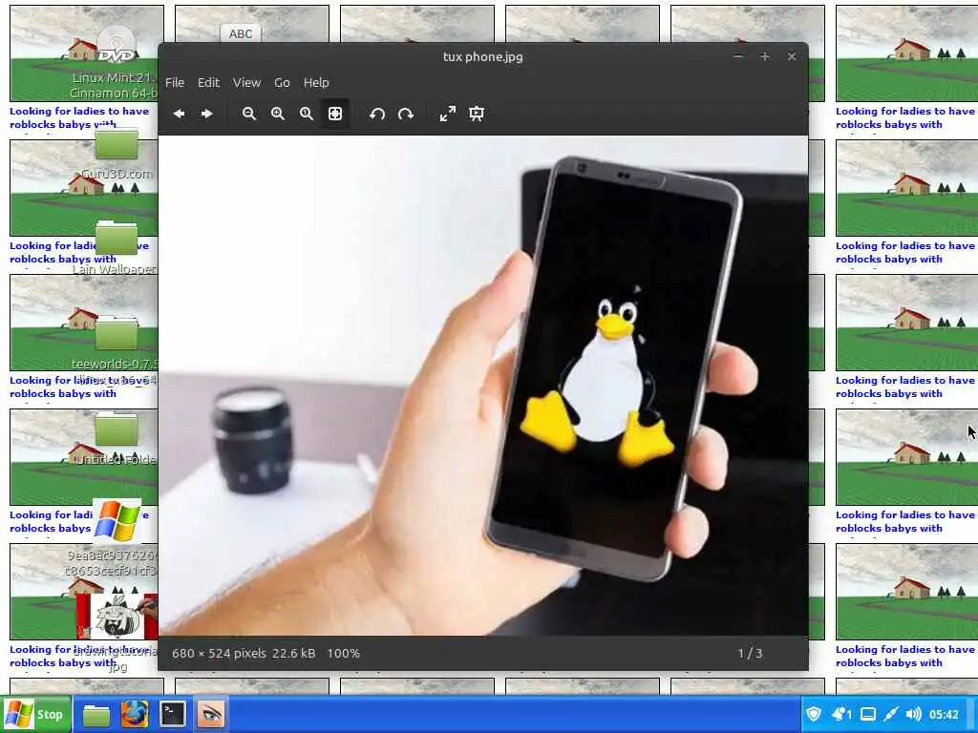This screenshot has height=733, width=978.
Task: Click the Stop start-menu button
Action: [35, 714]
